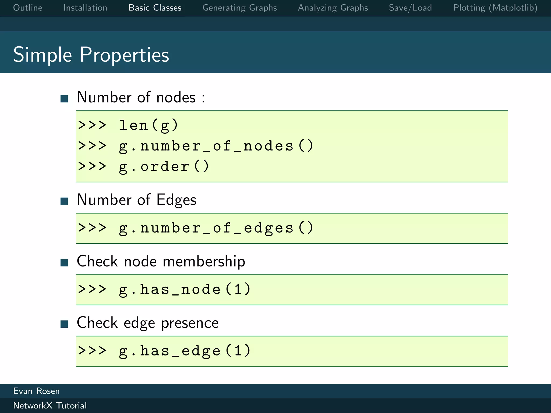
Task: Click the square bullet beside Check node membership
Action: click(x=64, y=263)
